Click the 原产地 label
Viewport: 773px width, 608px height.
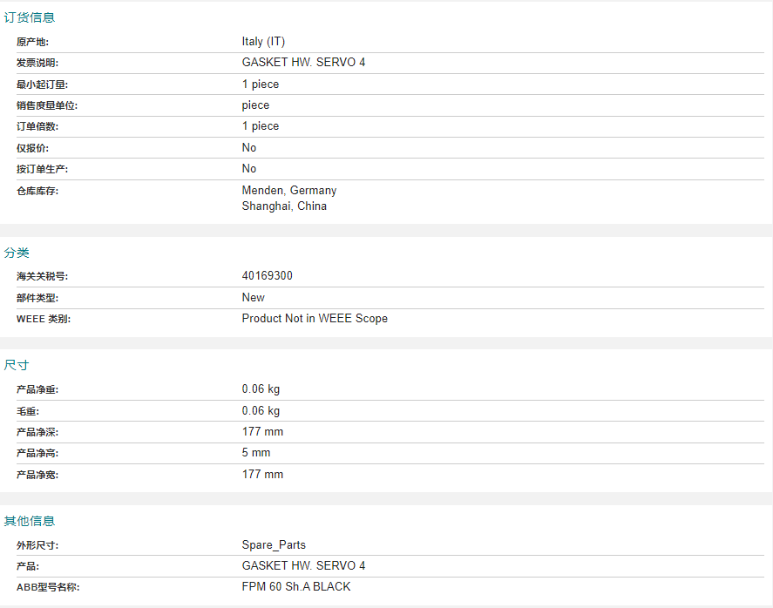32,42
